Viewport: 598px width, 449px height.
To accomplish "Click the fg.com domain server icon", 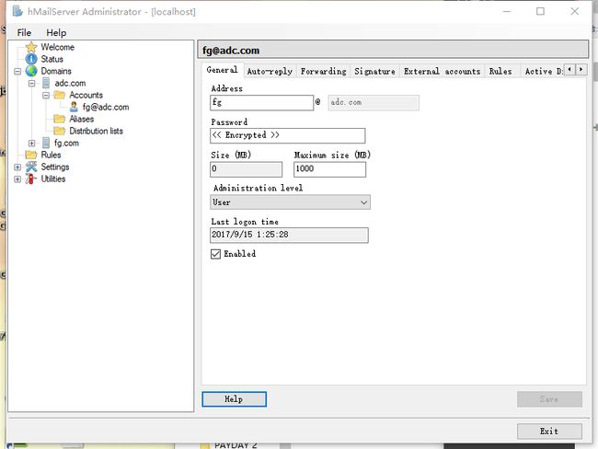I will pos(46,143).
